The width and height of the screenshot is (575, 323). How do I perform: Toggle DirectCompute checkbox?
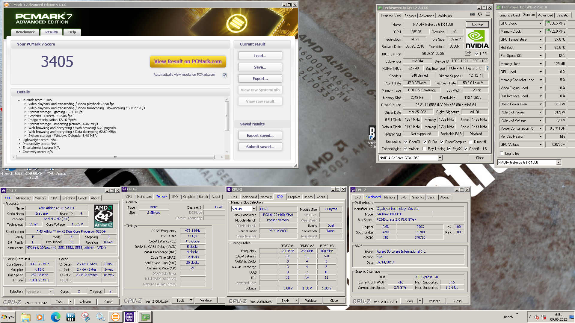point(442,142)
